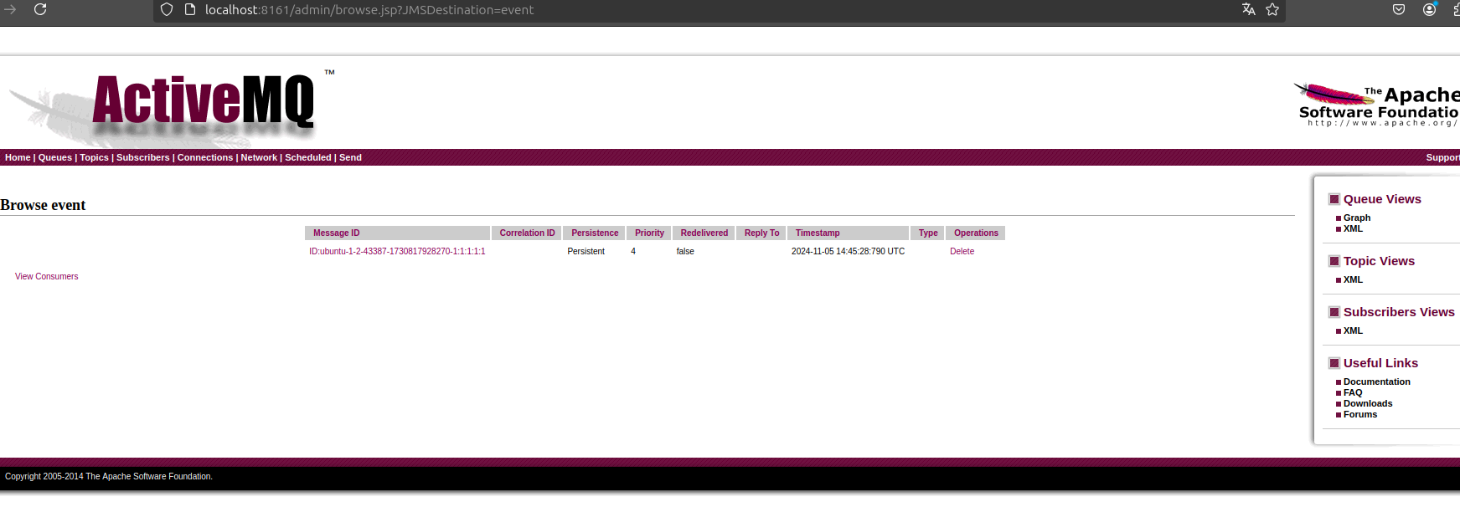This screenshot has height=507, width=1460.
Task: Click the Priority column header
Action: pyautogui.click(x=649, y=233)
